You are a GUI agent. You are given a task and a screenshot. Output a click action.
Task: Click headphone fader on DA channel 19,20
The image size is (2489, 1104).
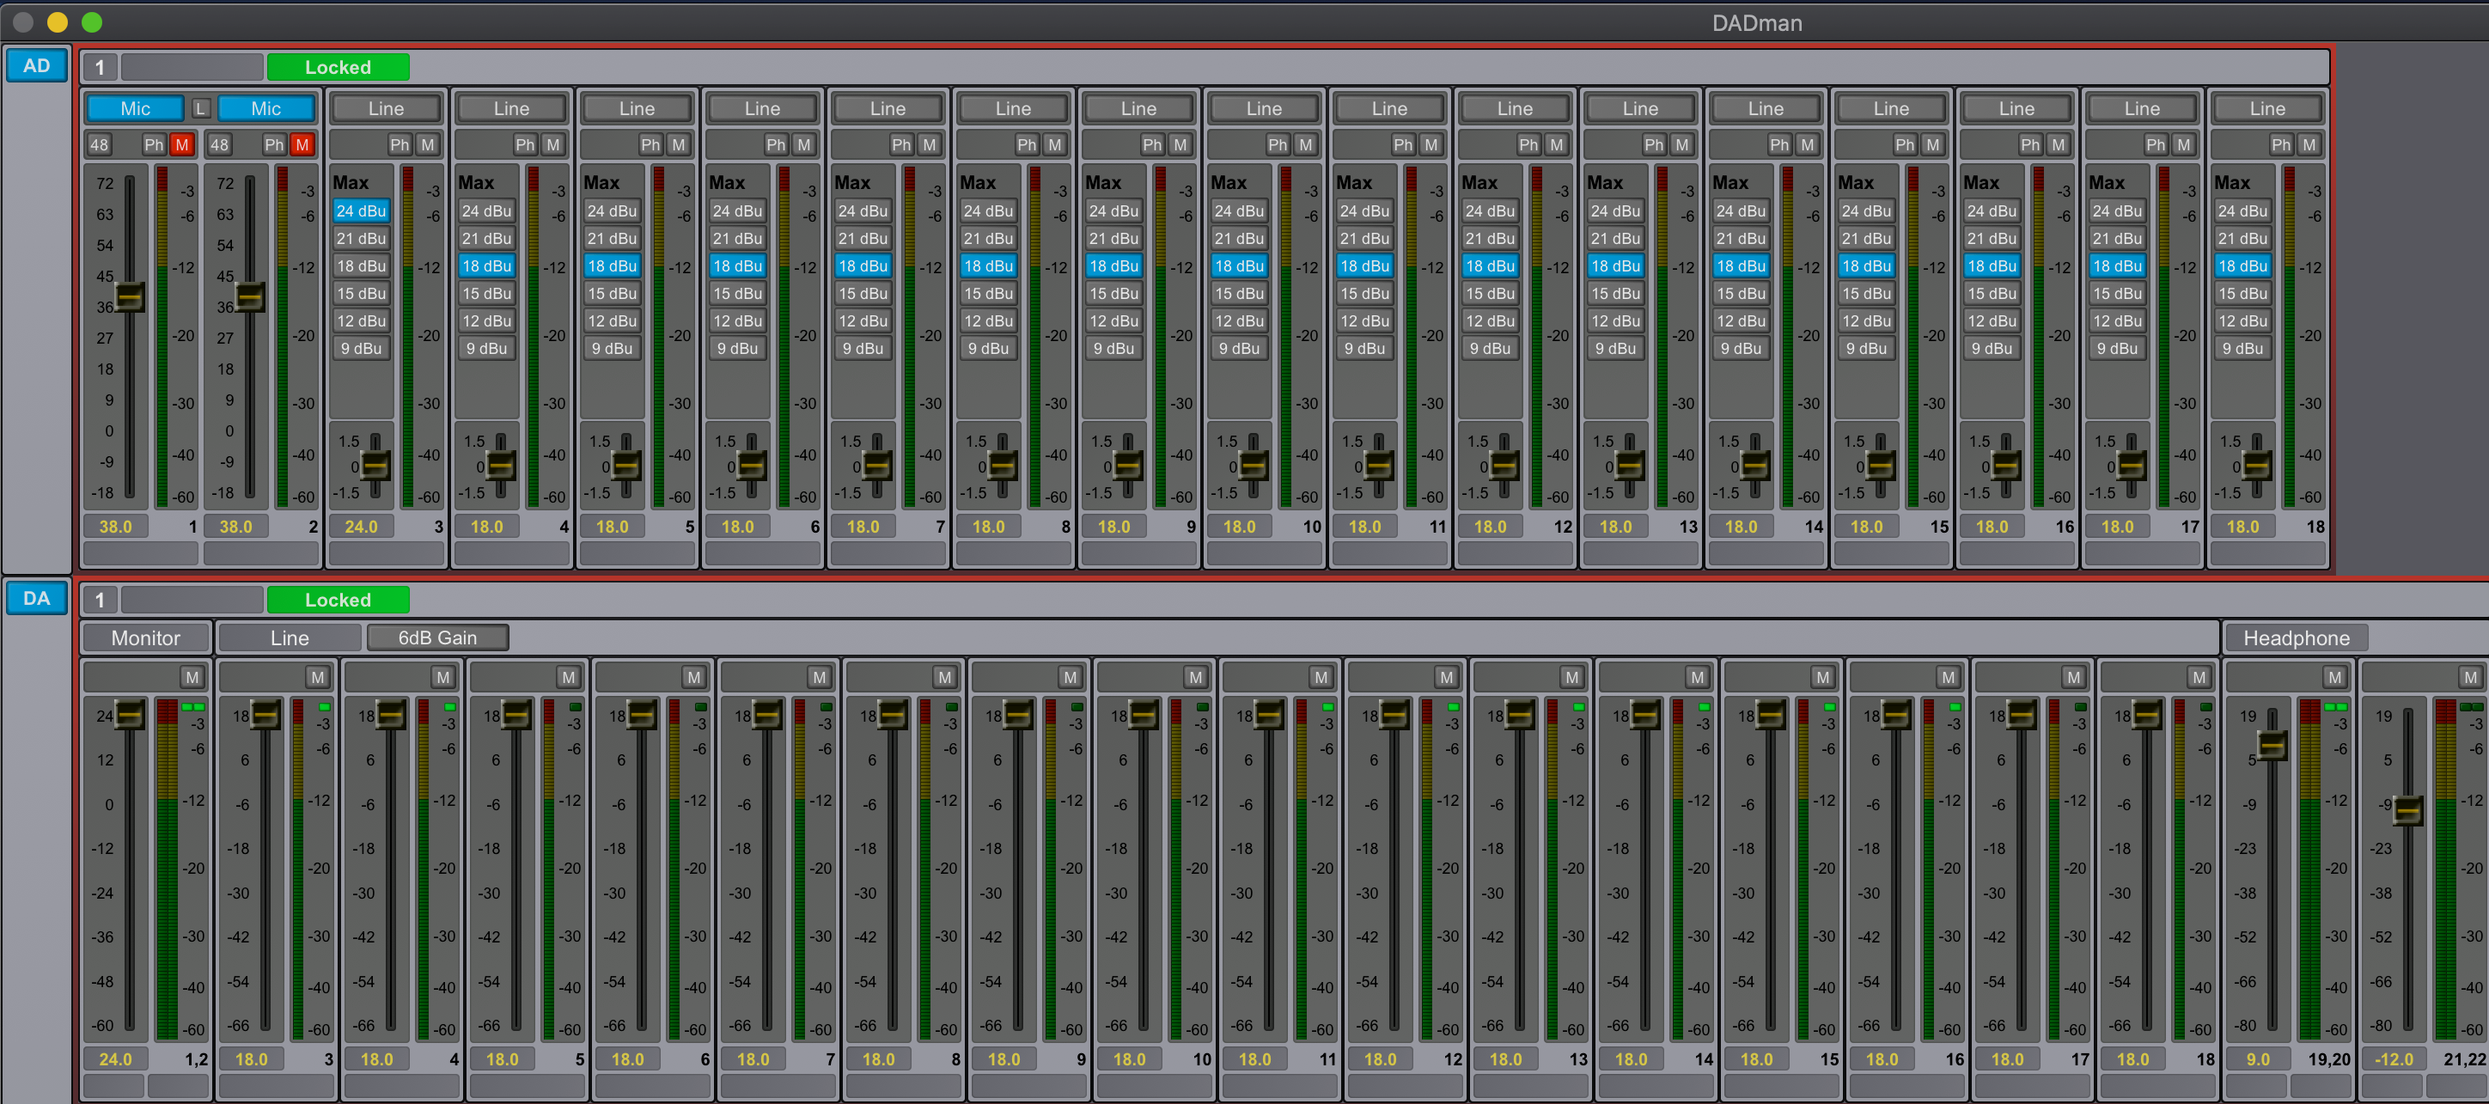coord(2272,745)
